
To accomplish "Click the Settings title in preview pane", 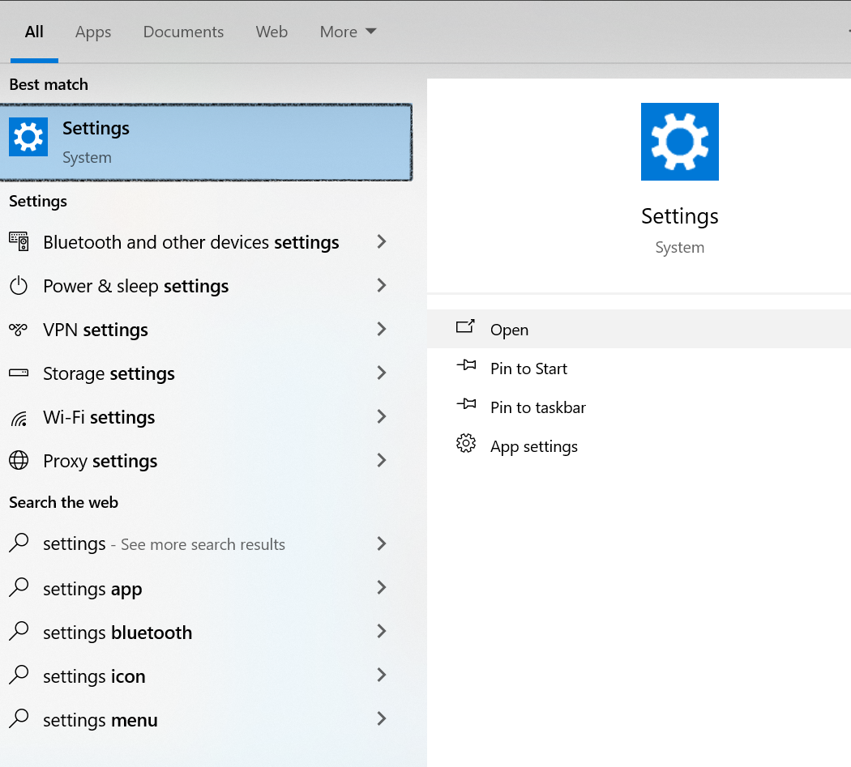I will point(679,216).
